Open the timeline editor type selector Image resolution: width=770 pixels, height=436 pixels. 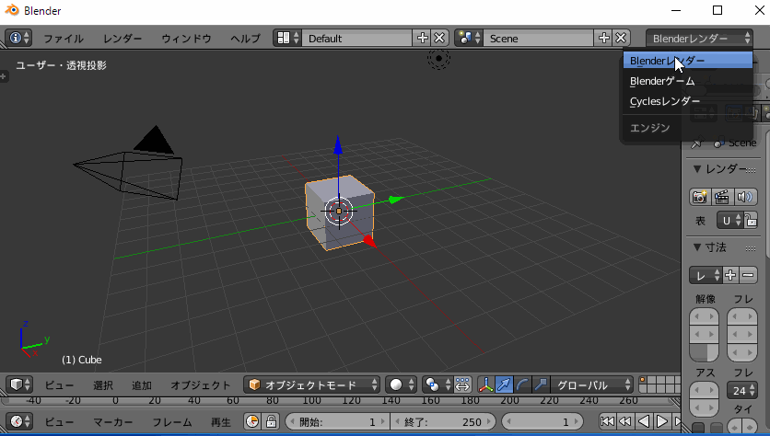(19, 421)
